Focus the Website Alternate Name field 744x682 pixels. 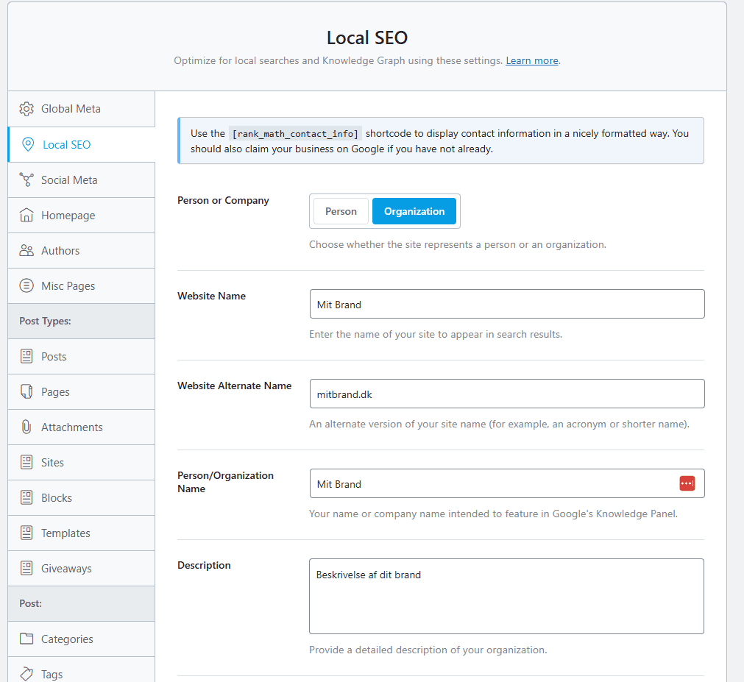[x=506, y=394]
